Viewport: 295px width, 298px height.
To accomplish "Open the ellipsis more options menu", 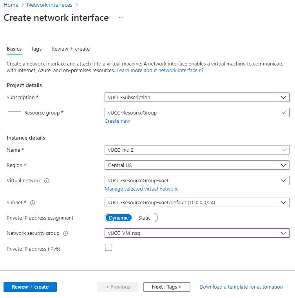I will pos(121,18).
